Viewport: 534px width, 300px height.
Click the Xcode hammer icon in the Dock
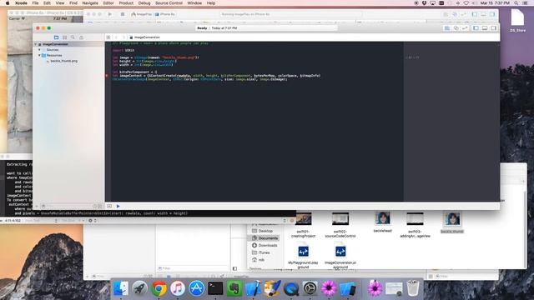point(253,288)
